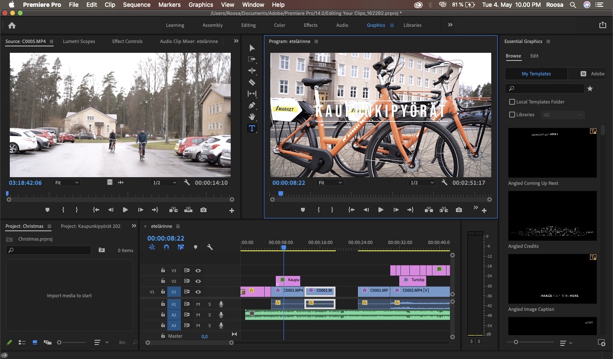
Task: Toggle Linked Selection in timeline
Action: 181,247
